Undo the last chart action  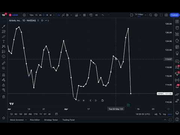103,15
